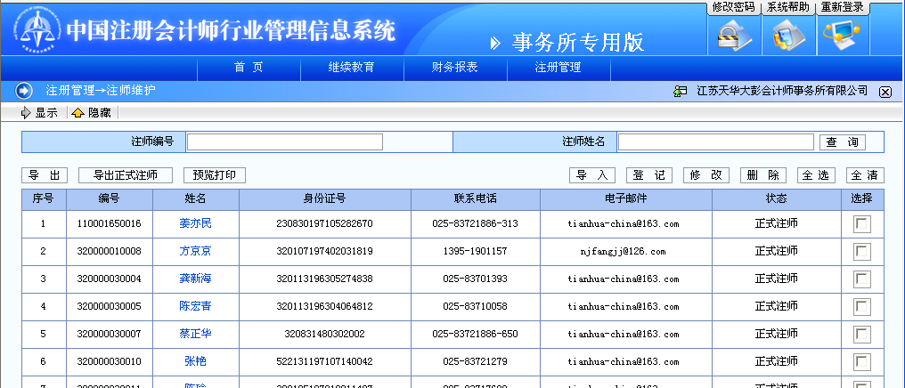Open the 注册管理 menu

(x=558, y=68)
